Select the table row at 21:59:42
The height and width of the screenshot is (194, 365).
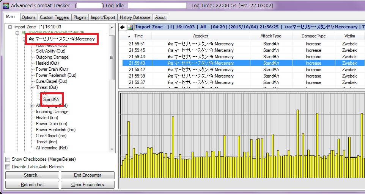[x=242, y=70]
